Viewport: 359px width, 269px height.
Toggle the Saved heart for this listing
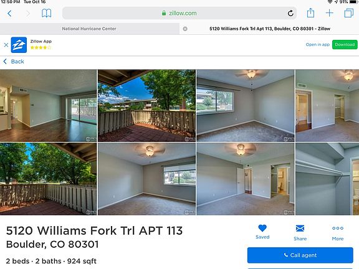(x=262, y=232)
